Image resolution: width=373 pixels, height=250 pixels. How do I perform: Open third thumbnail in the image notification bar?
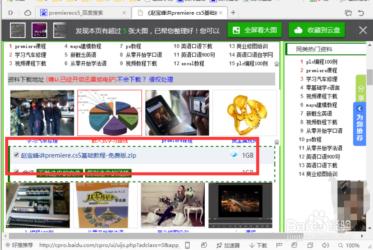coord(60,30)
